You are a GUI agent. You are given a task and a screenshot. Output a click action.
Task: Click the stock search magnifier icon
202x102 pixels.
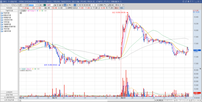click(x=38, y=5)
